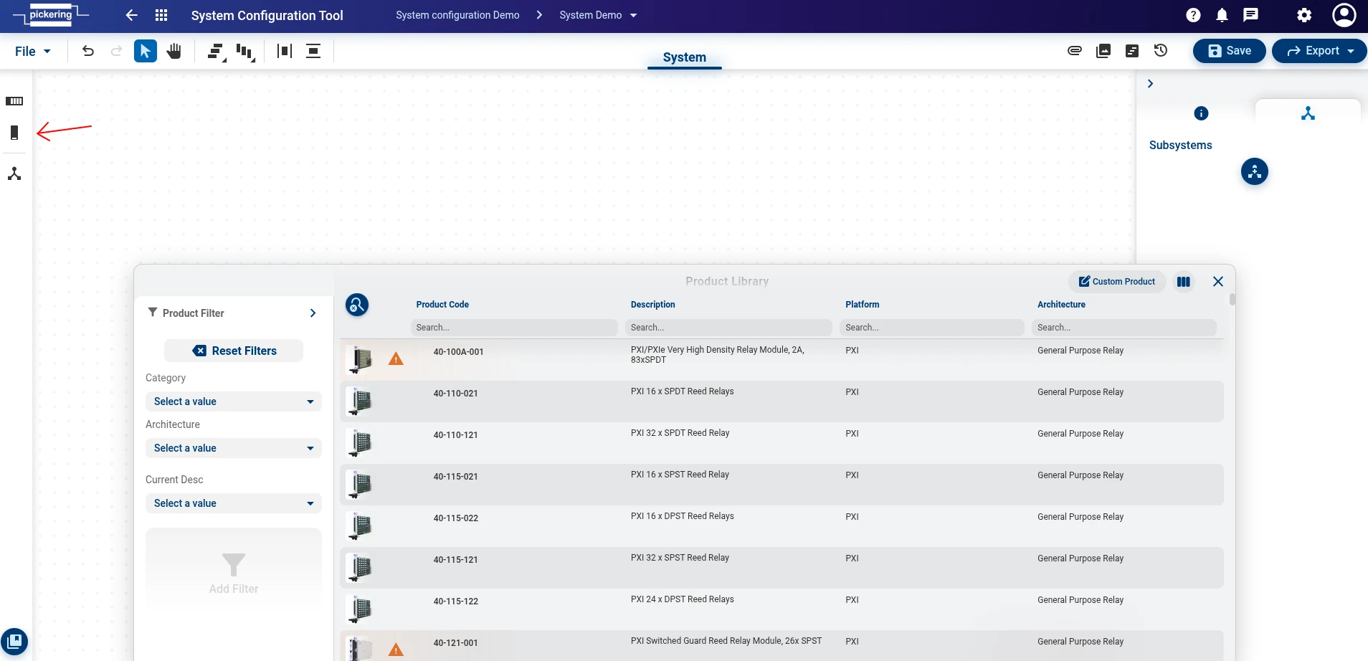The image size is (1368, 661).
Task: Open the image gallery icon
Action: coord(1103,51)
